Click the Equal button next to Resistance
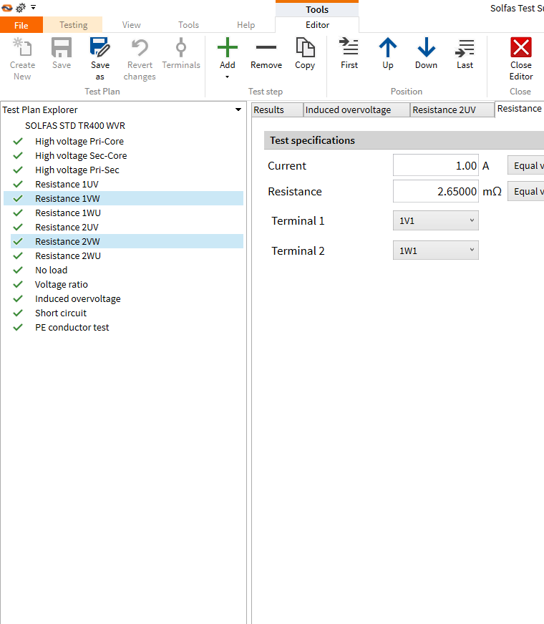The height and width of the screenshot is (624, 544). tap(525, 191)
